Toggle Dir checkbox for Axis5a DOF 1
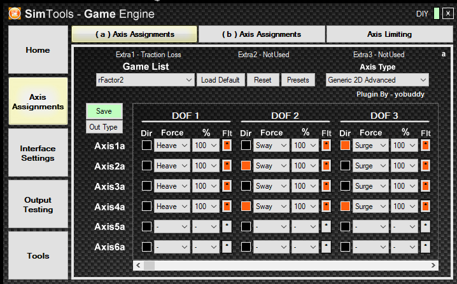Image resolution: width=457 pixels, height=284 pixels. click(x=146, y=226)
